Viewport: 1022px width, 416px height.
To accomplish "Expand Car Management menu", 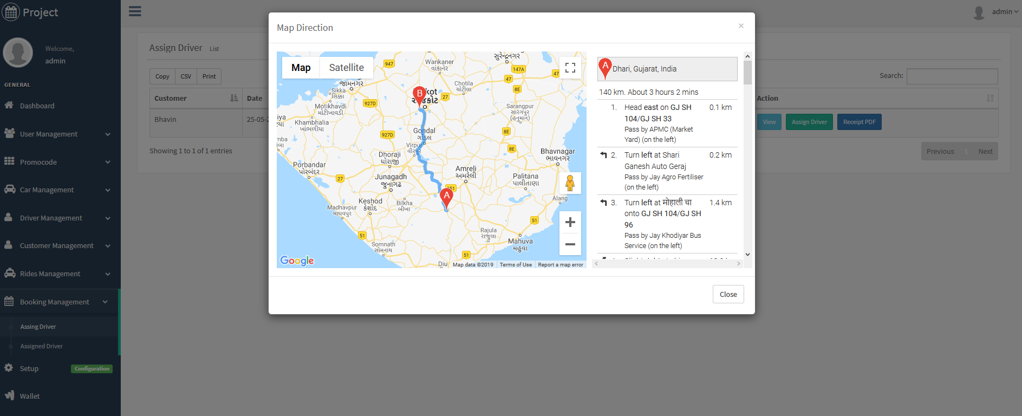I will [60, 190].
